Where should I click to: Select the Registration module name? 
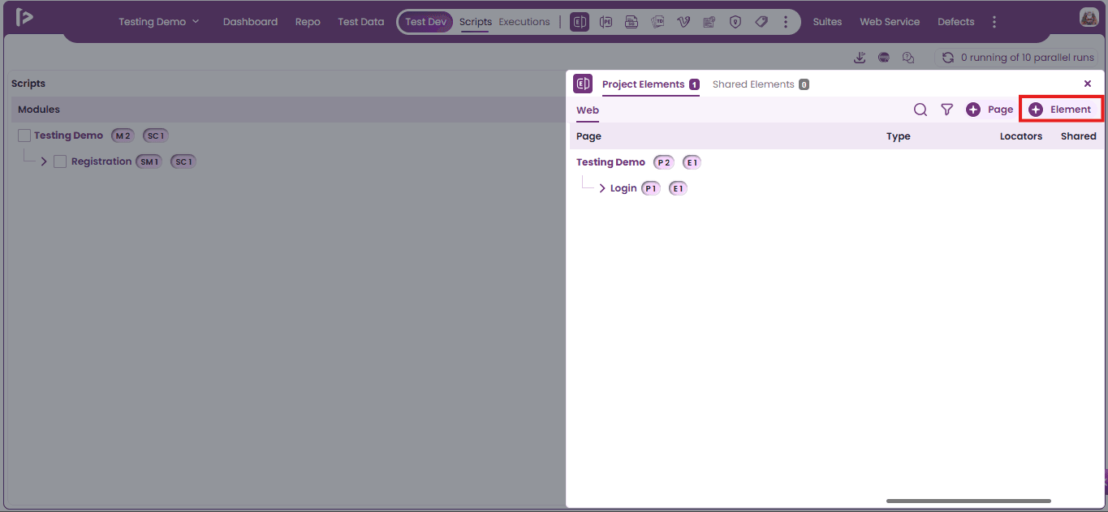(x=101, y=161)
